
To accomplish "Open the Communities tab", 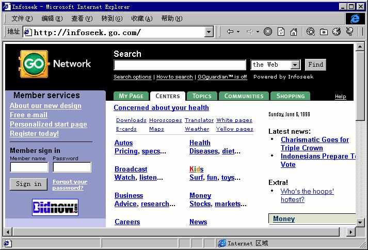I will pos(244,96).
